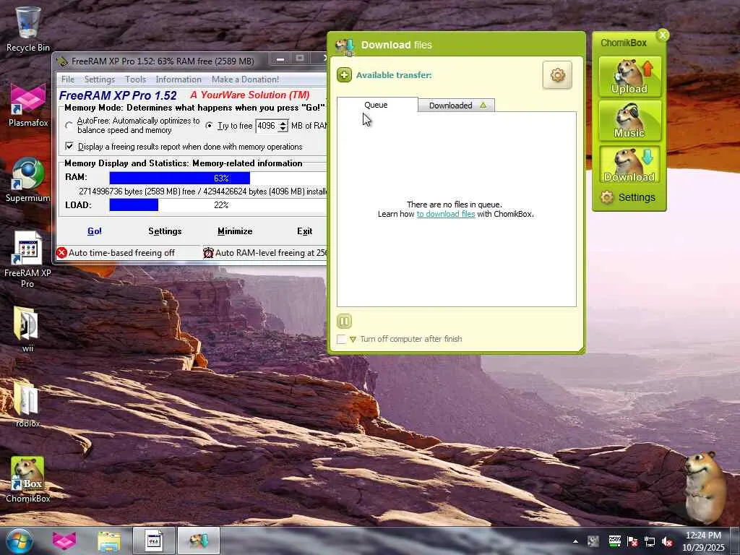Screen dimensions: 740x555
Task: Toggle Turn off computer after finish checkbox
Action: point(341,339)
